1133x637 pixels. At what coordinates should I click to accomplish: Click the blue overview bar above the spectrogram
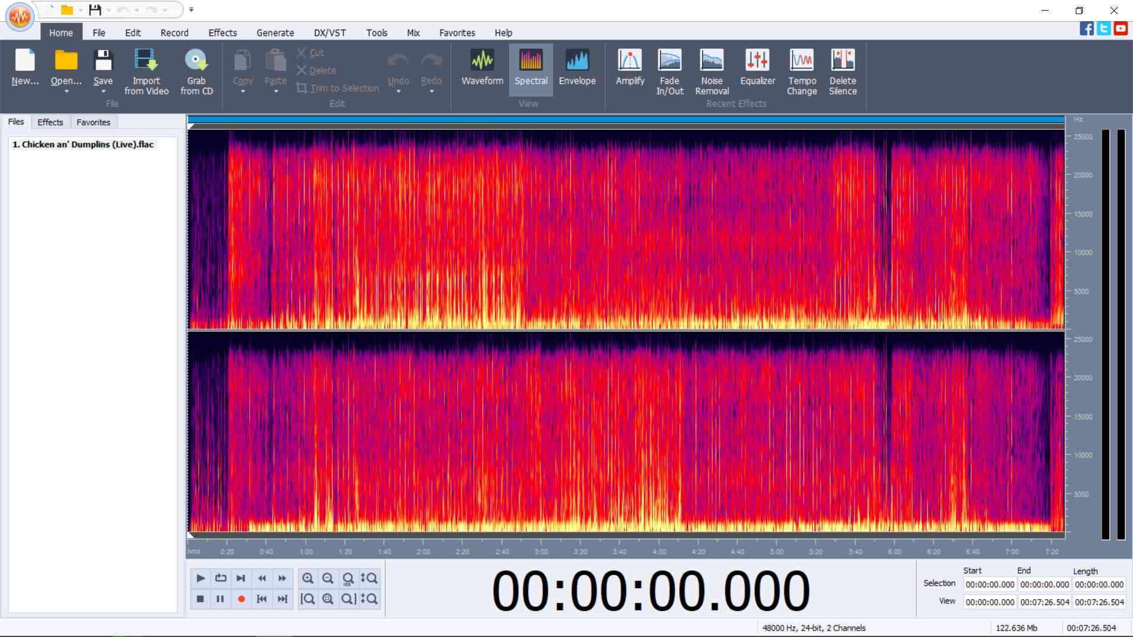tap(626, 120)
